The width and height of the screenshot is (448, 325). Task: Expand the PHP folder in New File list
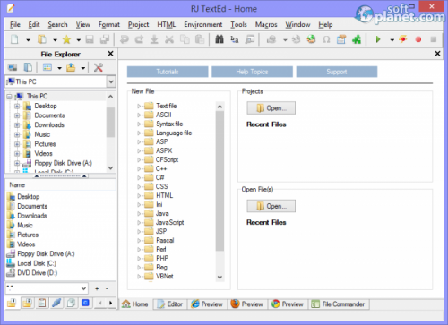pyautogui.click(x=139, y=259)
